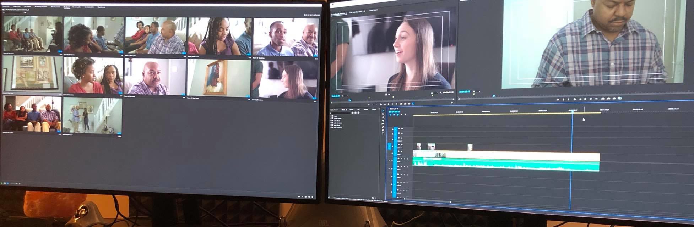Toggle nest-or-individual-clips insert button in timeline
The width and height of the screenshot is (694, 227).
point(390,115)
